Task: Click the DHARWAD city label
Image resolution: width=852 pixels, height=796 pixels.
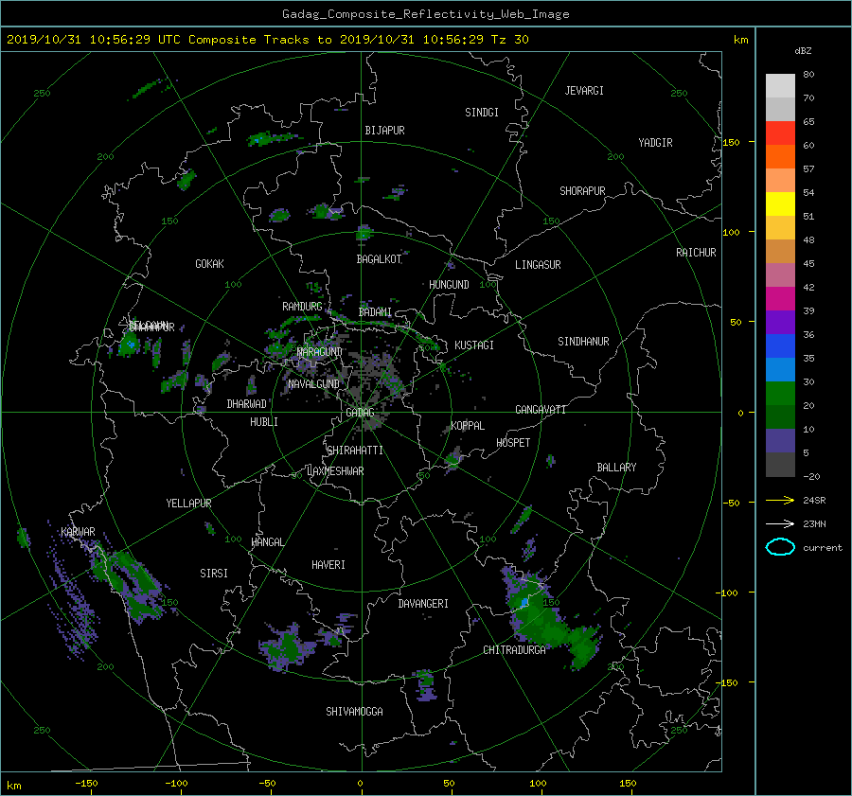Action: 247,404
